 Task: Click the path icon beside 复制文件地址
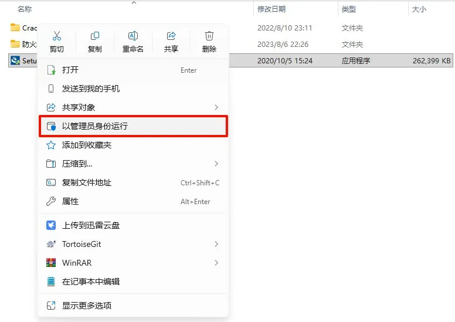[51, 182]
